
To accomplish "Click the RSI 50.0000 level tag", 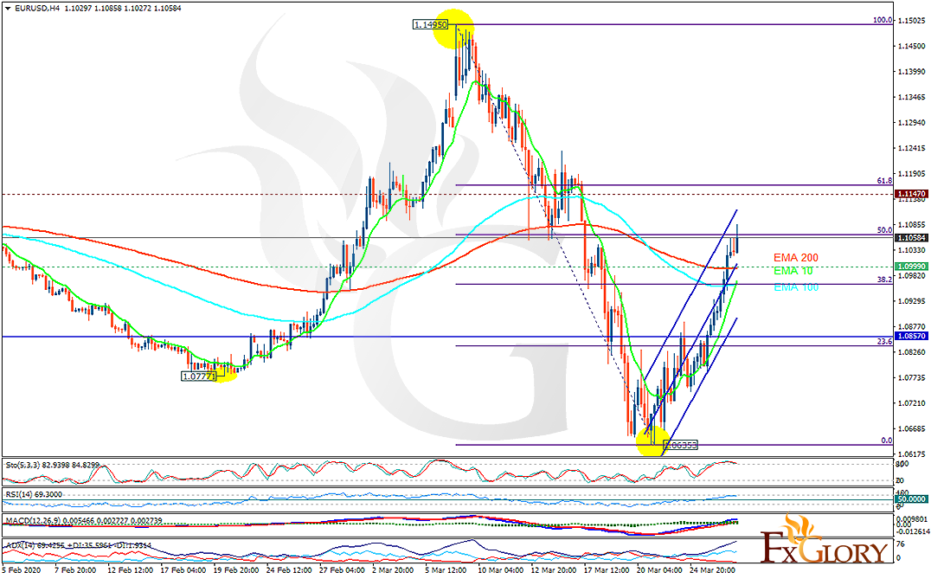I will (911, 499).
